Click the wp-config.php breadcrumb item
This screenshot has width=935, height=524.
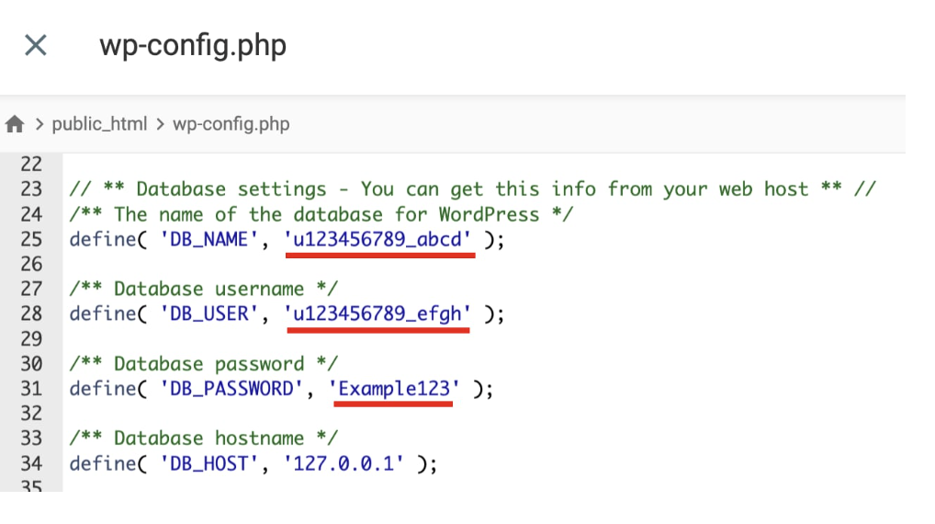[231, 124]
